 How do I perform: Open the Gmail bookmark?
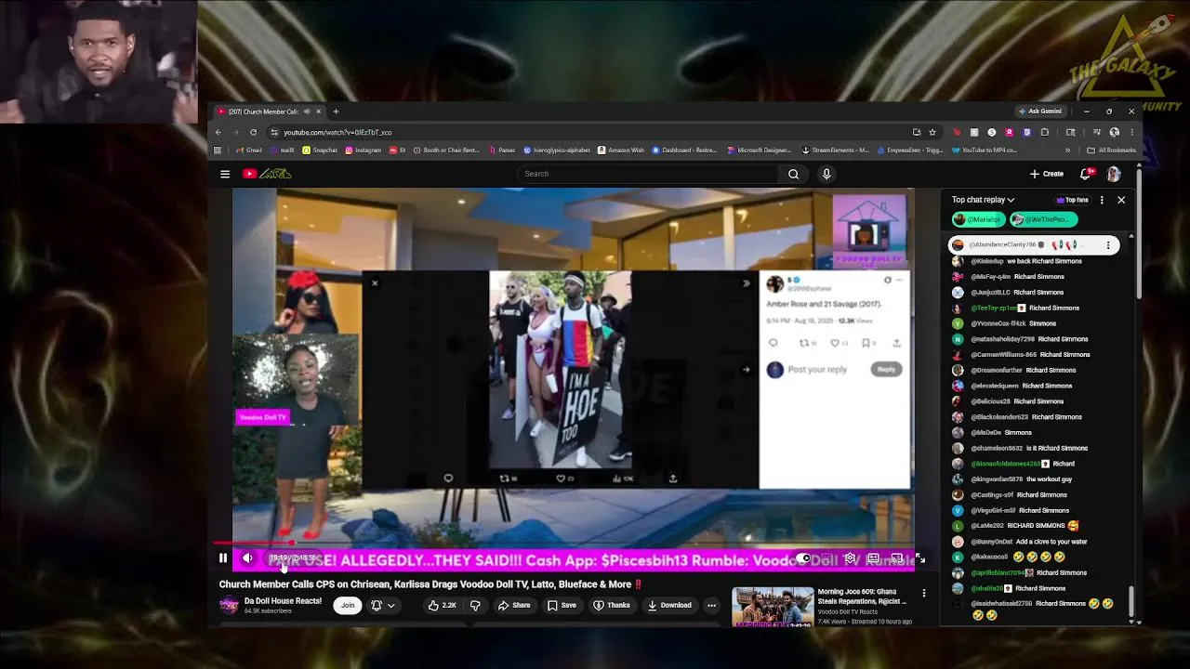pos(249,150)
